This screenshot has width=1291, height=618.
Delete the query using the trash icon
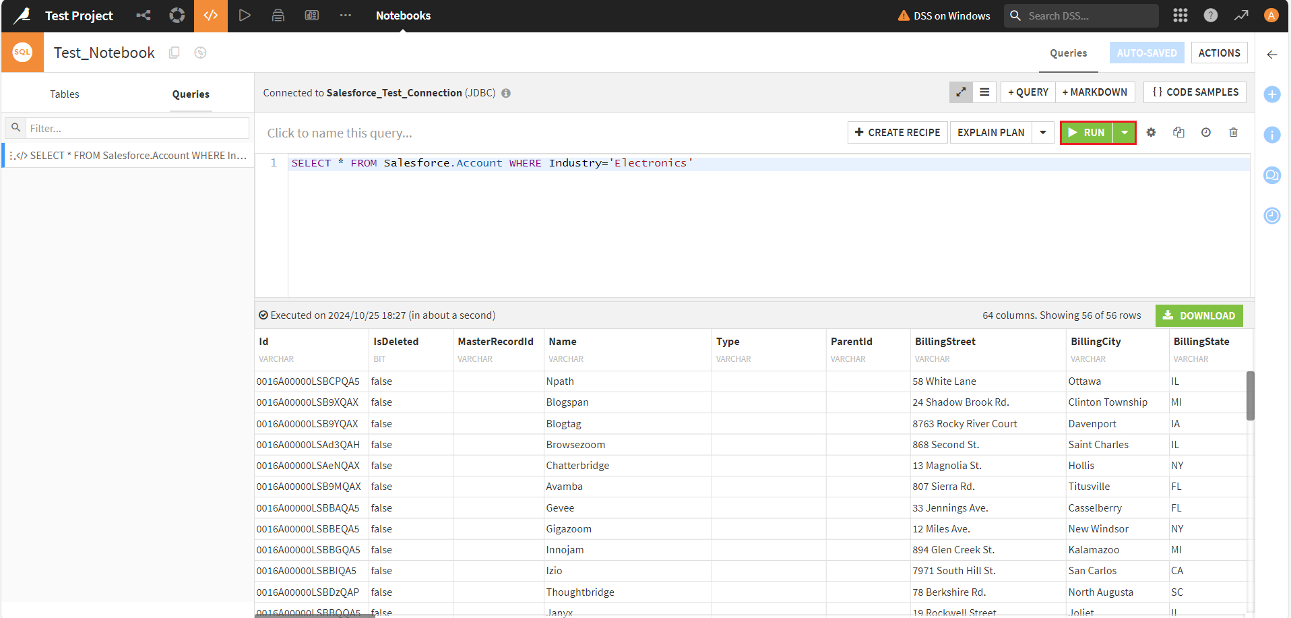coord(1233,133)
